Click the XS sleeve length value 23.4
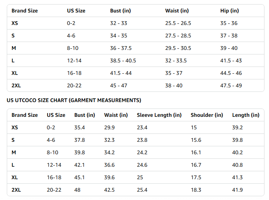The height and width of the screenshot is (200, 269). (x=142, y=127)
